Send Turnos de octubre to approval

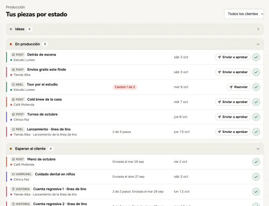click(233, 117)
